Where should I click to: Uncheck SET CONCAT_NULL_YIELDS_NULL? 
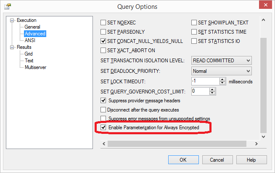click(103, 41)
